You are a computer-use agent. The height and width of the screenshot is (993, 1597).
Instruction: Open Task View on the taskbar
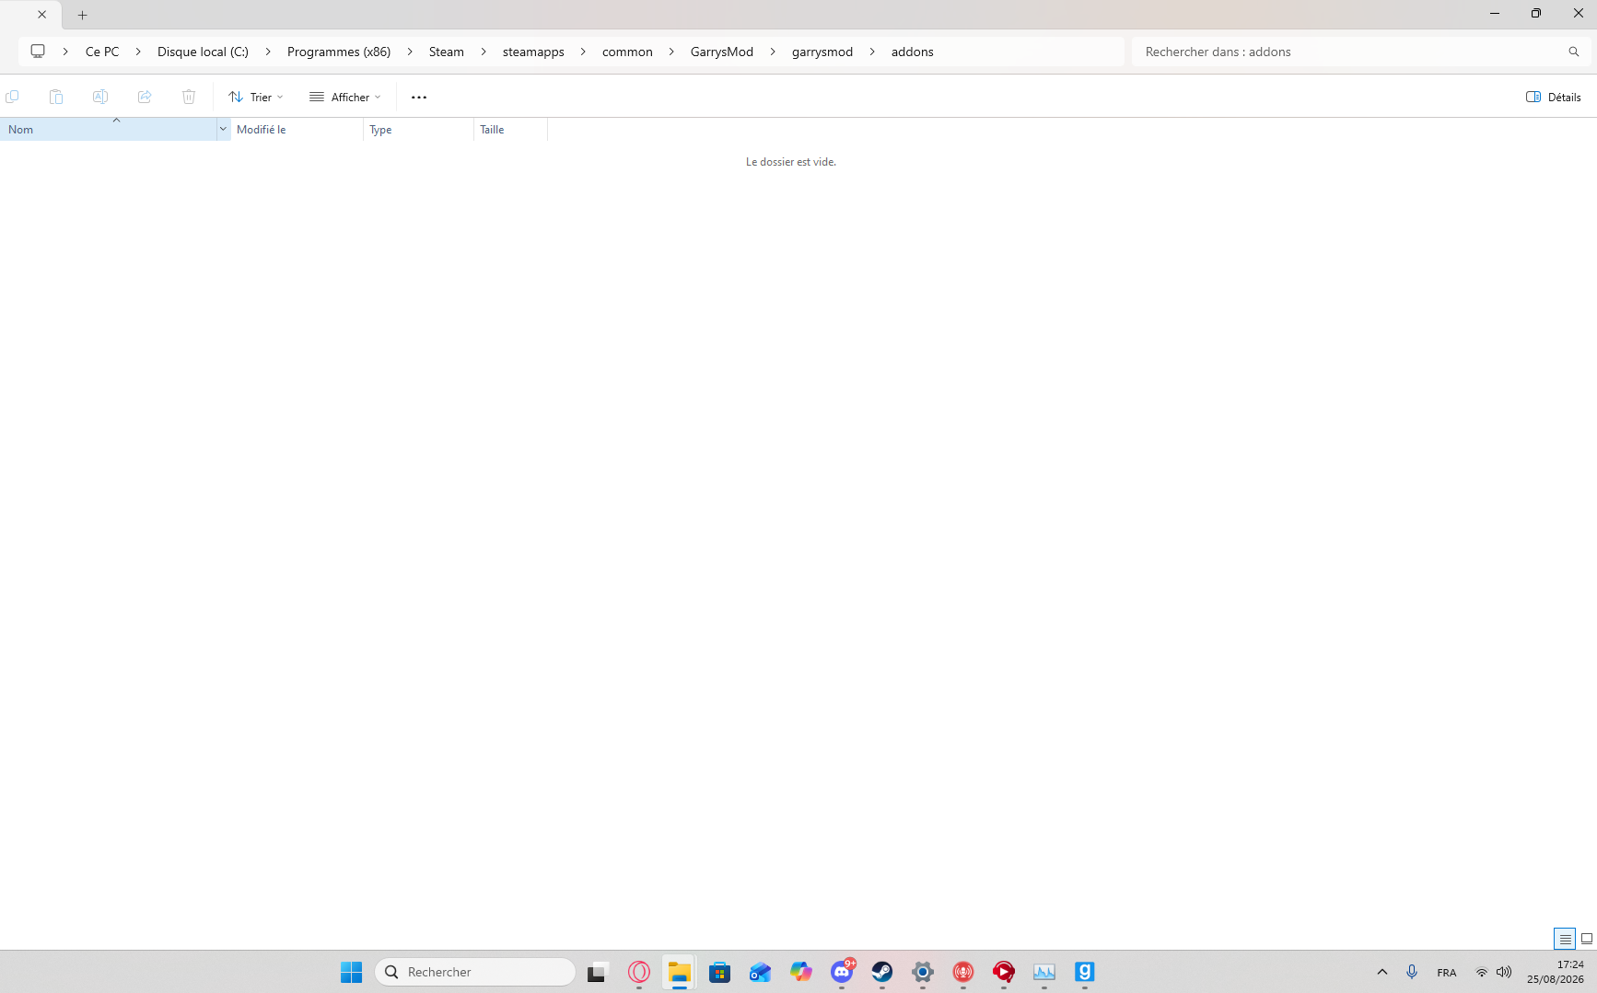pos(599,972)
